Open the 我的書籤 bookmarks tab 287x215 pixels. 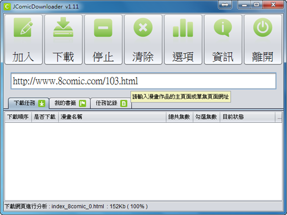(70, 103)
